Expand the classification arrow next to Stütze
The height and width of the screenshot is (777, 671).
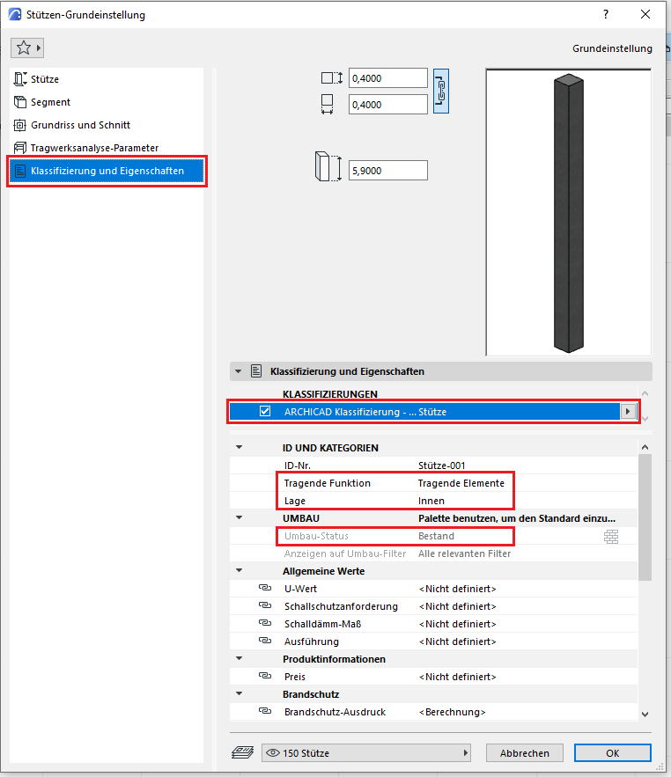coord(627,411)
